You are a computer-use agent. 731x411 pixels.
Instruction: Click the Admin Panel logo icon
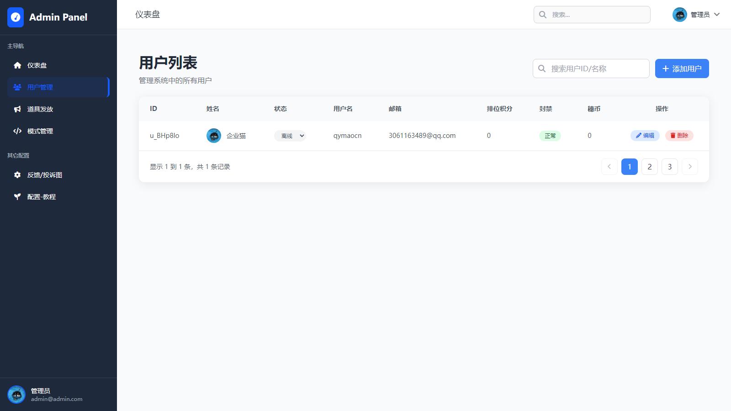point(16,17)
